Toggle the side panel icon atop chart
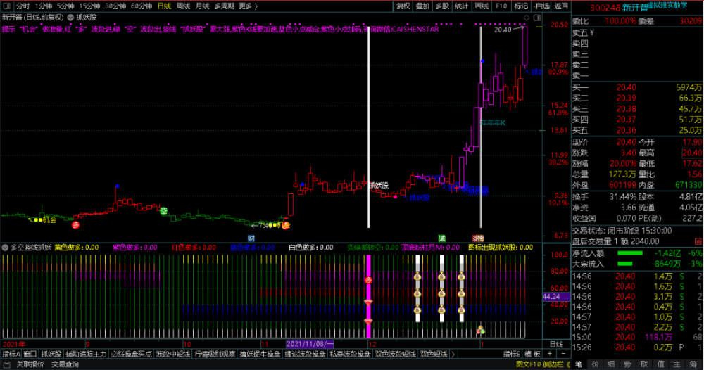The height and width of the screenshot is (370, 704). coord(537,18)
